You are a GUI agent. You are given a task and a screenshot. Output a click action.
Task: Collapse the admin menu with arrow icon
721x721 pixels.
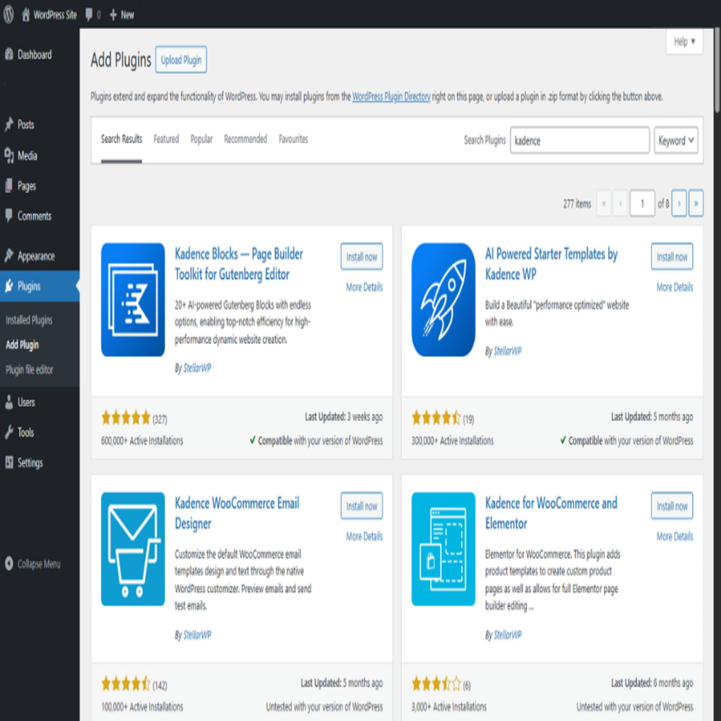(8, 564)
